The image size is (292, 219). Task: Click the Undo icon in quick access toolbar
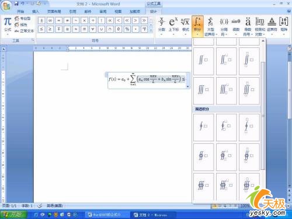pyautogui.click(x=23, y=4)
